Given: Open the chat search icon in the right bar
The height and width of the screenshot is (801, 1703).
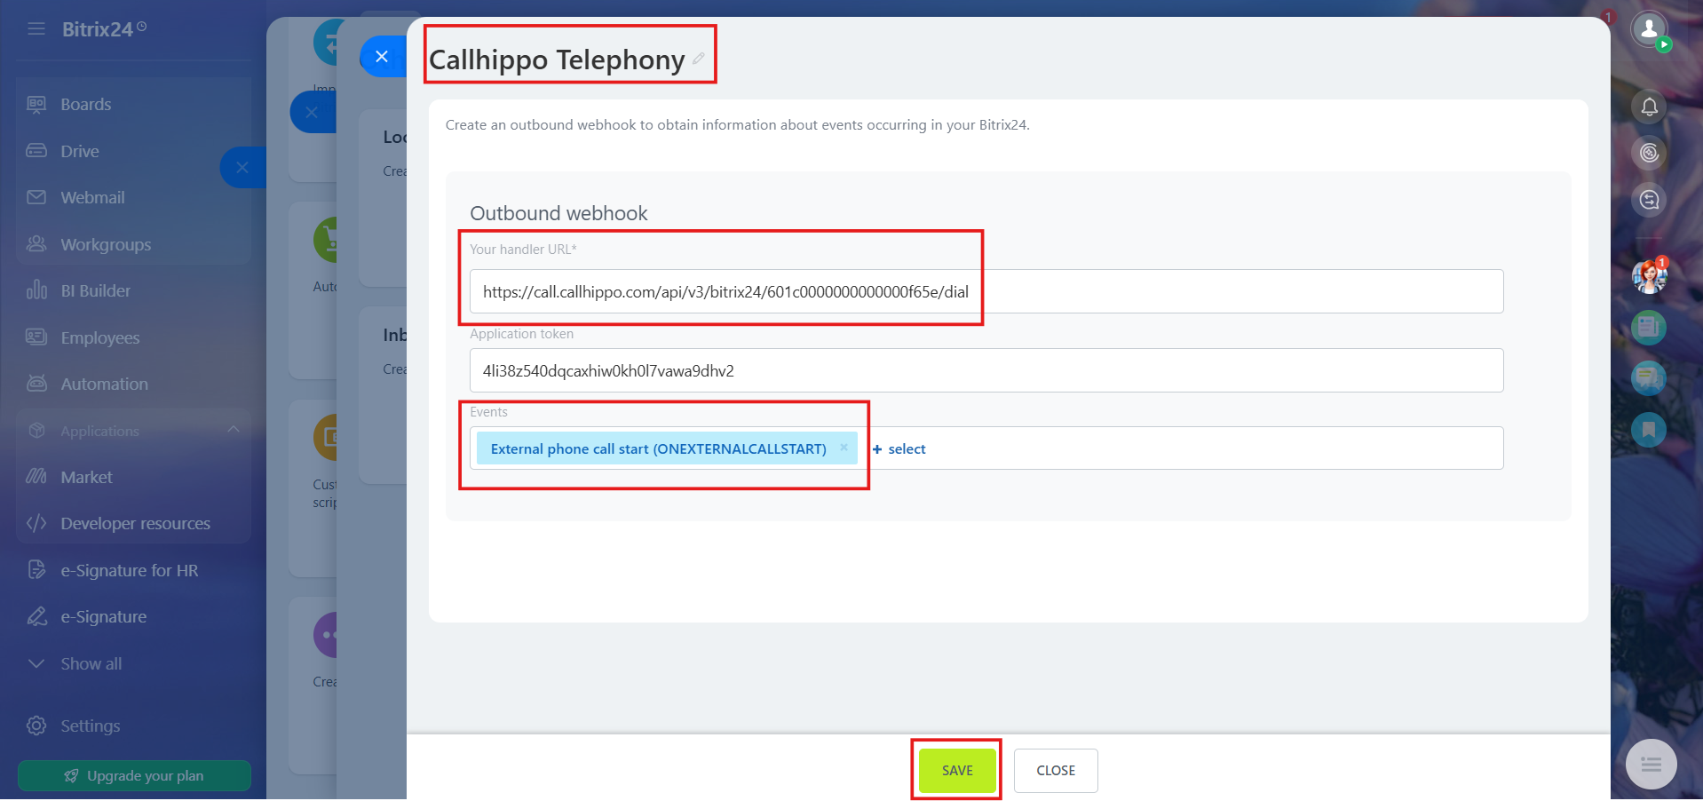Looking at the screenshot, I should (1649, 200).
